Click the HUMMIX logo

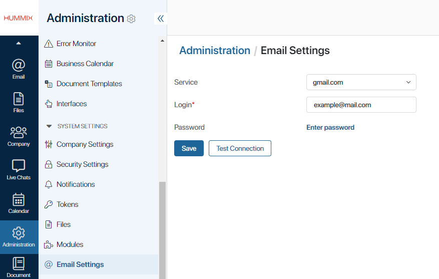click(19, 18)
